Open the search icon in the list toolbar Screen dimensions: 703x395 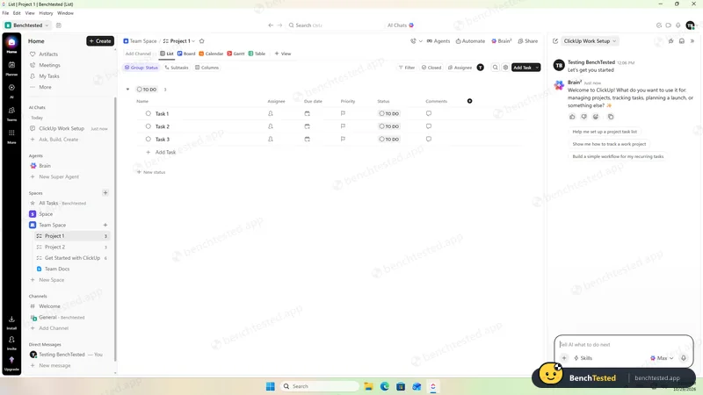point(495,68)
